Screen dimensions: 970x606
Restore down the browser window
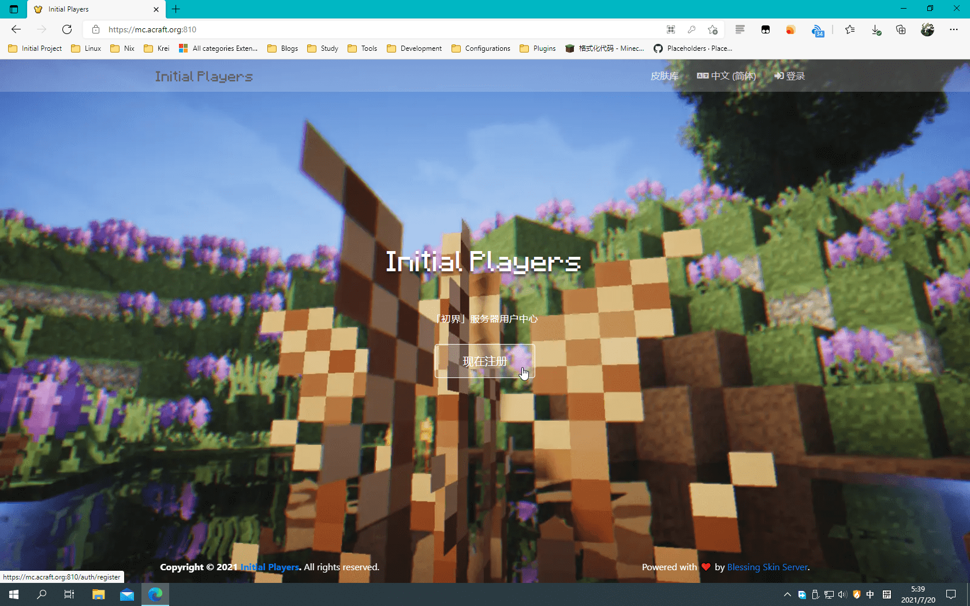930,9
